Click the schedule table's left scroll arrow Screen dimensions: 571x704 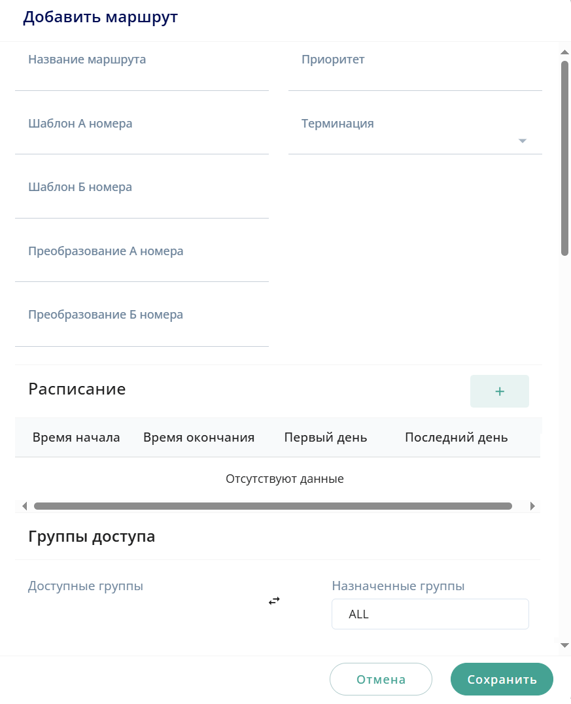[24, 506]
